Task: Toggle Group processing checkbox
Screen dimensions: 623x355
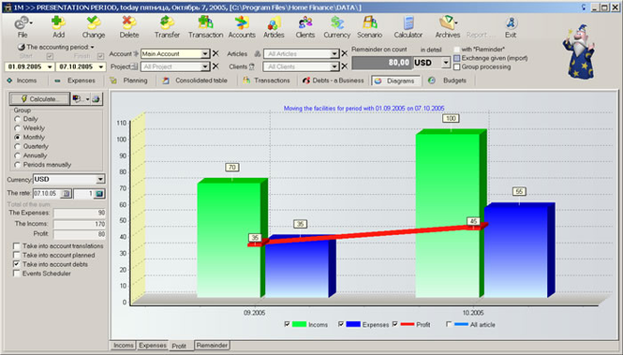Action: 457,67
